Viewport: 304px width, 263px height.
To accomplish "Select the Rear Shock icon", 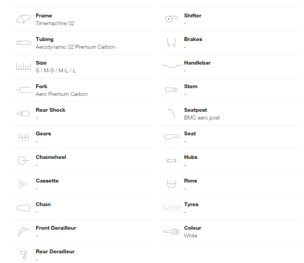I will (x=24, y=114).
